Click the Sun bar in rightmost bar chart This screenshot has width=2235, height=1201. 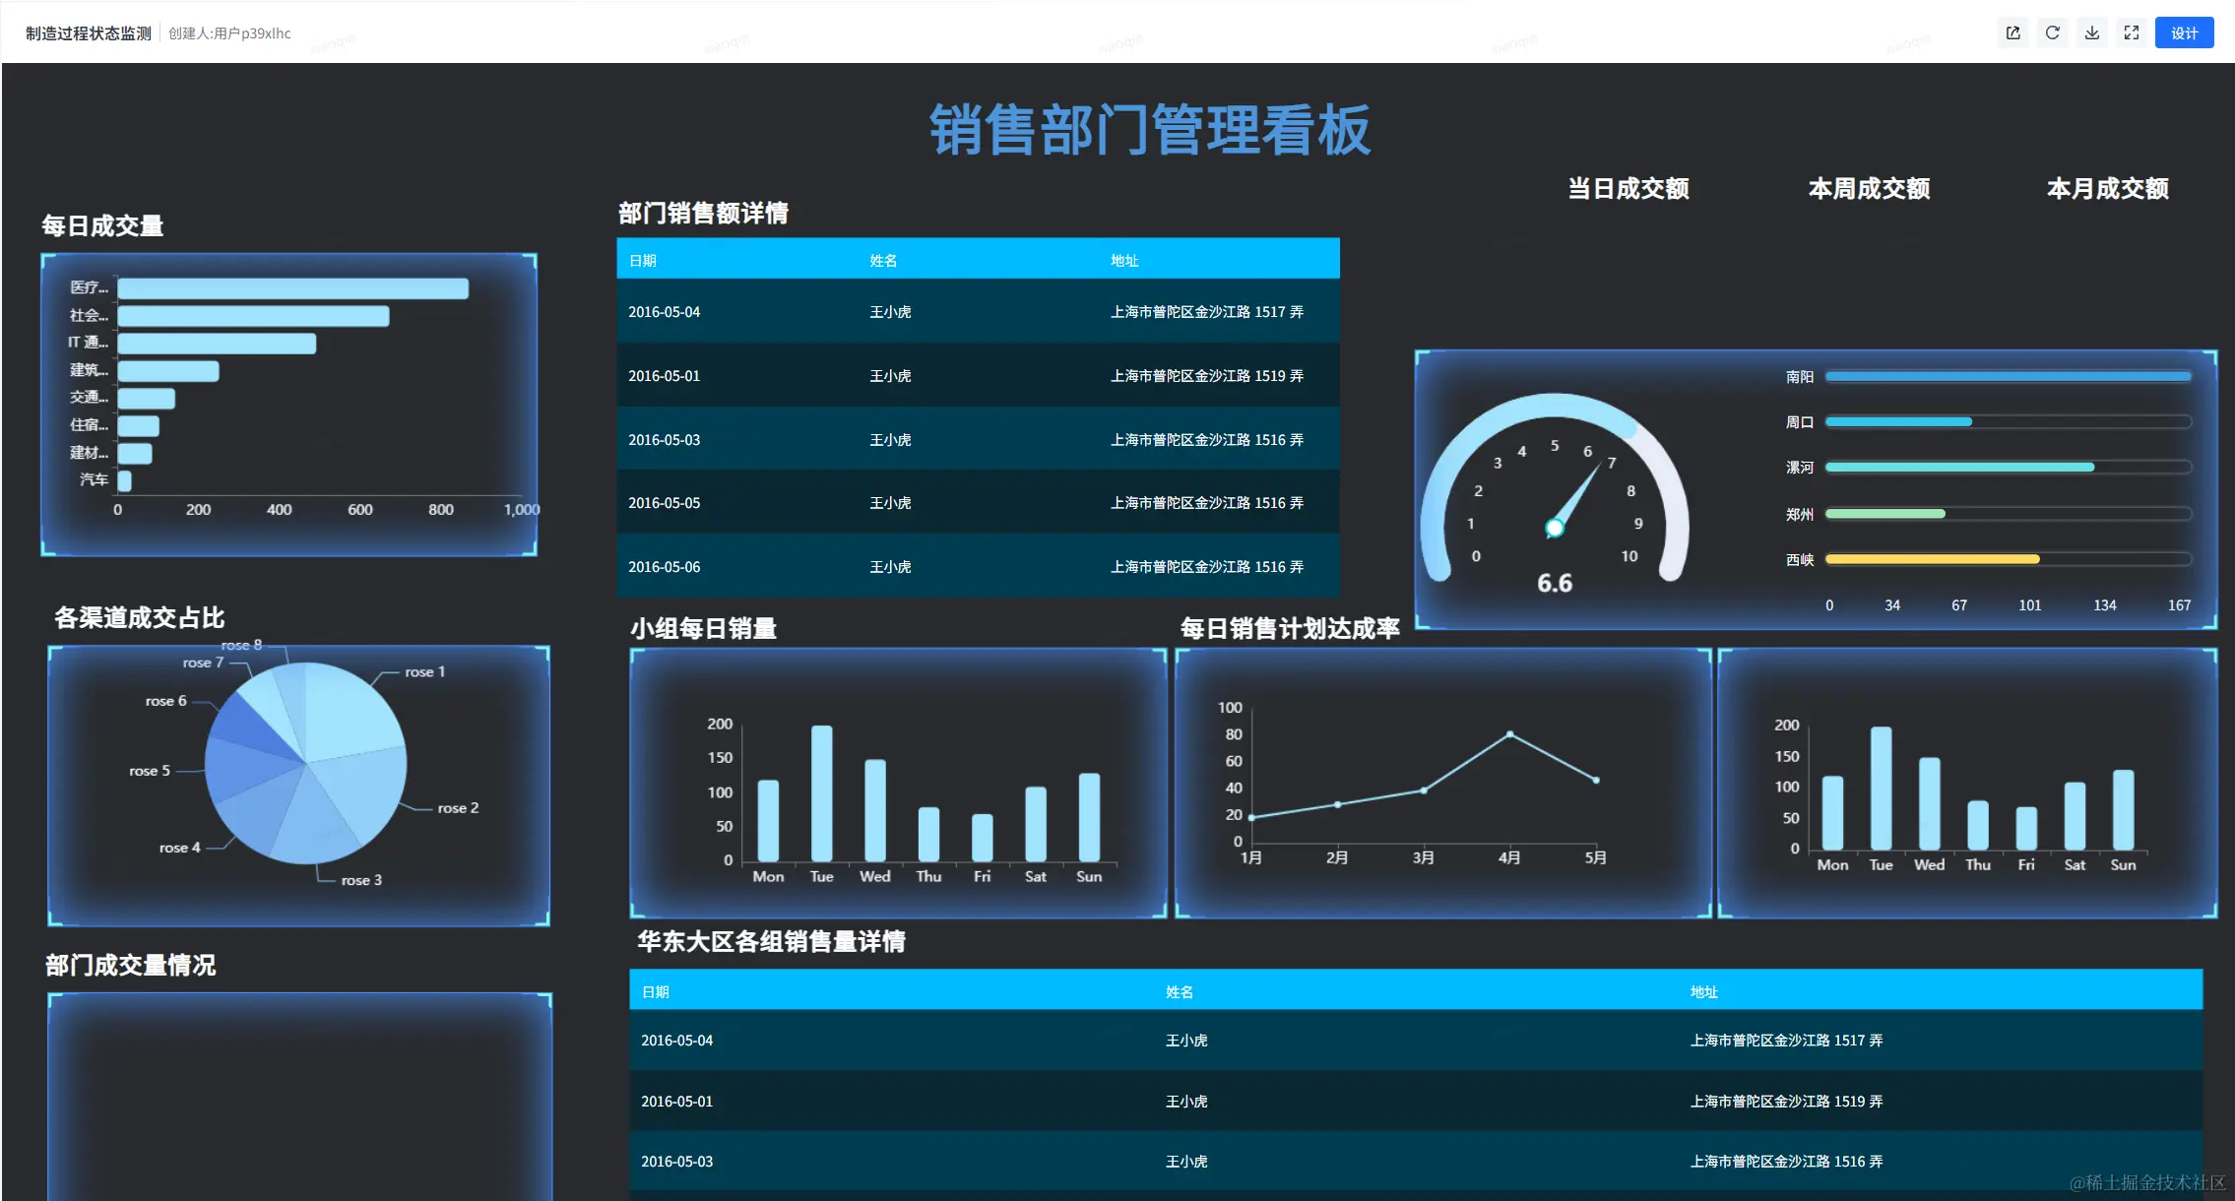click(2123, 809)
